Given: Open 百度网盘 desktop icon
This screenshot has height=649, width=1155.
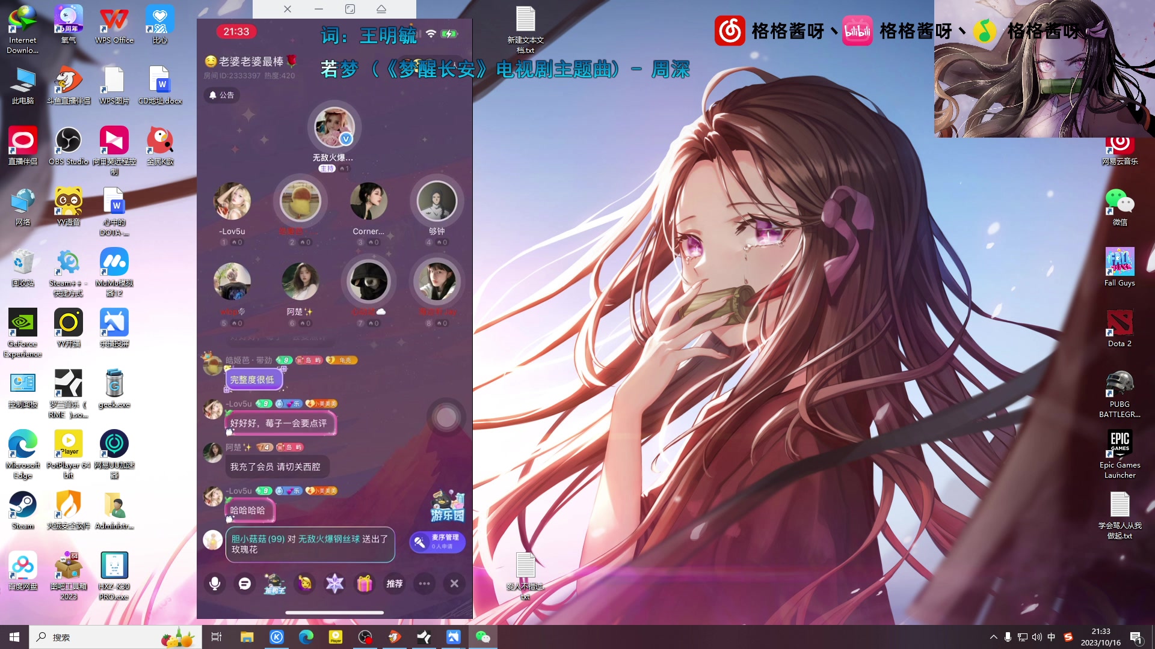Looking at the screenshot, I should click(x=23, y=571).
